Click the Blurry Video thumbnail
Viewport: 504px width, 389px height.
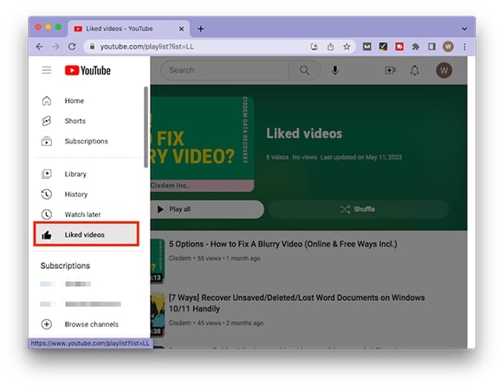pyautogui.click(x=158, y=260)
